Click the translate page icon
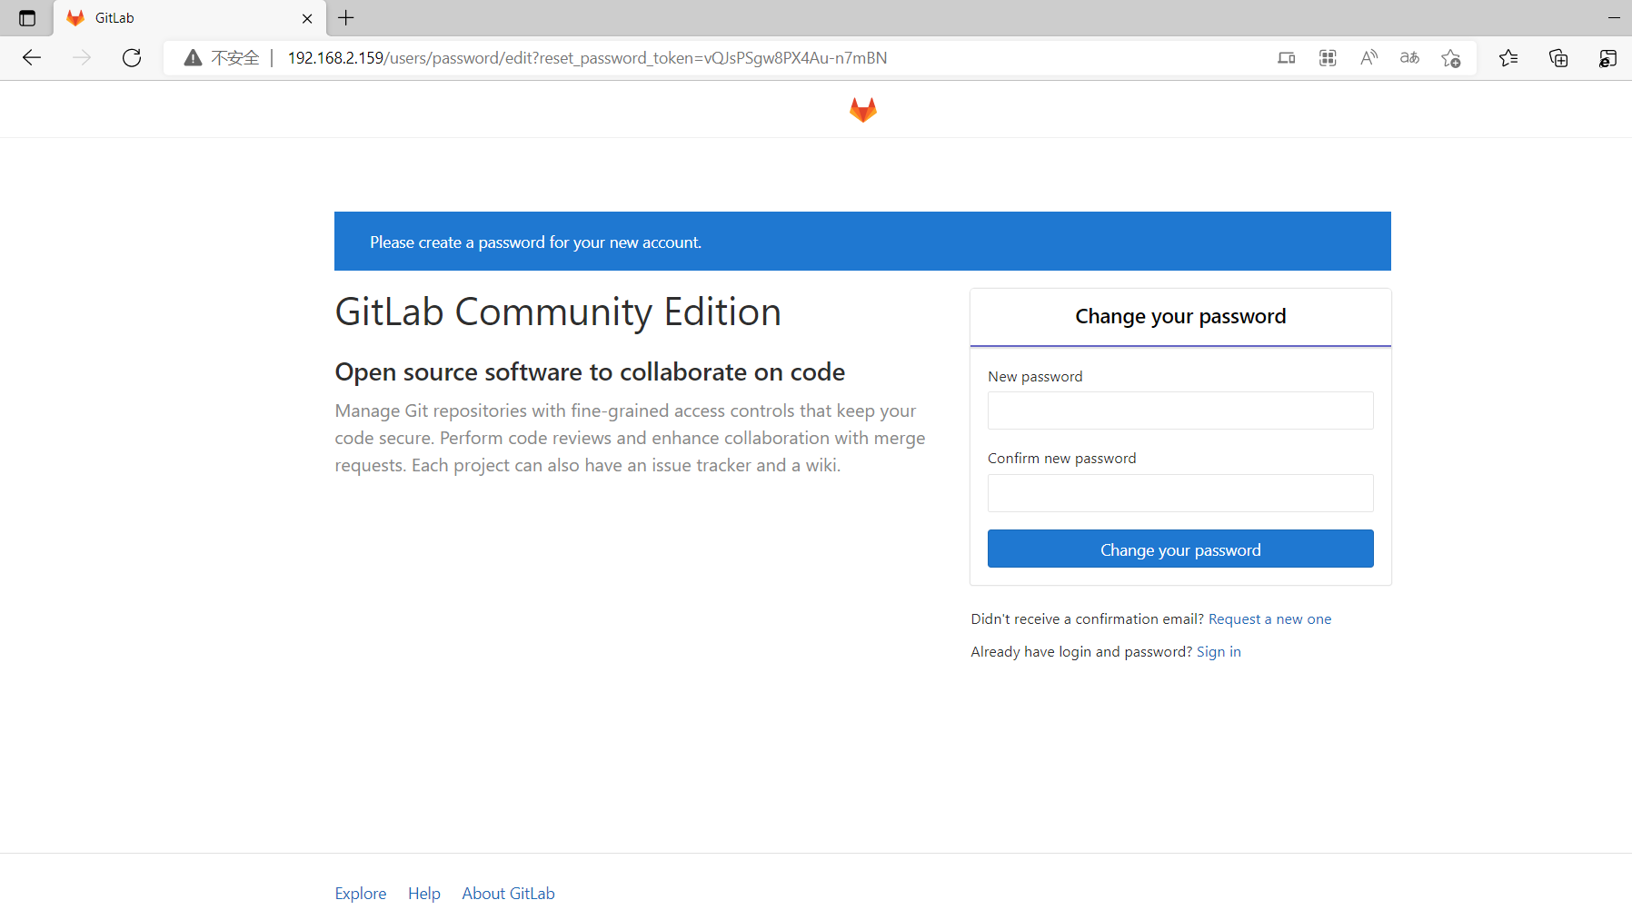This screenshot has width=1632, height=910. pos(1409,58)
